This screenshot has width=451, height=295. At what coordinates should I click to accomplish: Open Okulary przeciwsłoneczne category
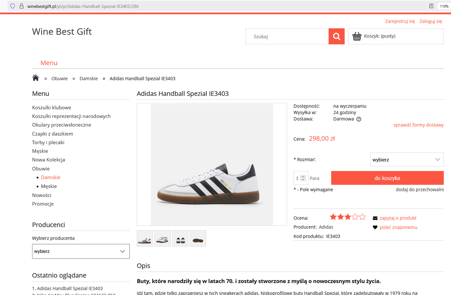62,125
